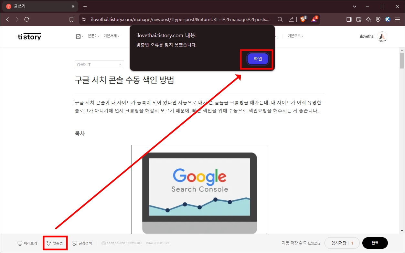Image resolution: width=405 pixels, height=253 pixels.
Task: Select the 글쓰기 browser tab
Action: (40, 6)
